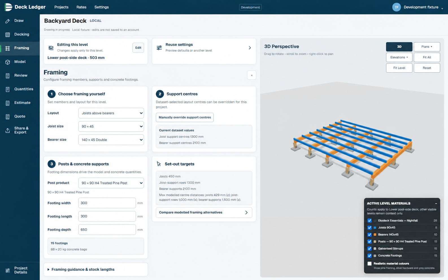
Task: Click the blue Joists 90x45 colour swatch
Action: click(x=375, y=228)
